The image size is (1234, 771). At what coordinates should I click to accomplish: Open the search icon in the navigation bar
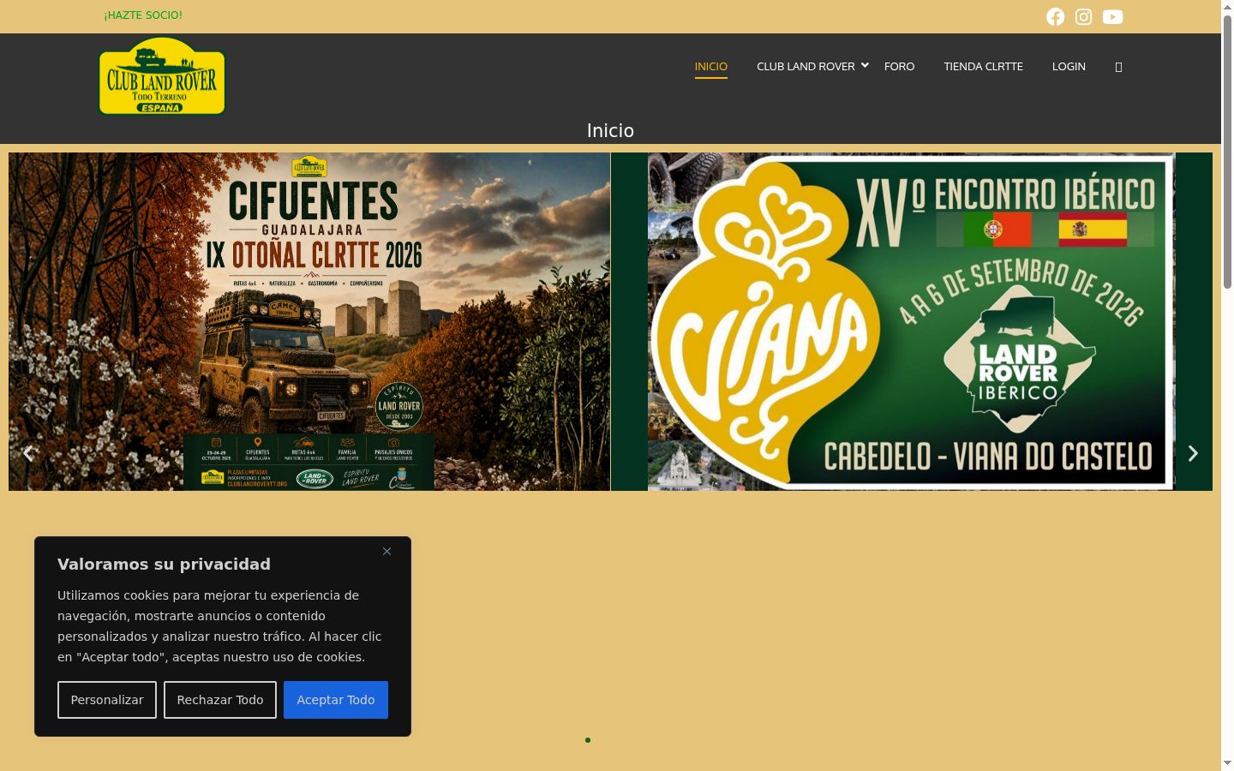[x=1118, y=67]
